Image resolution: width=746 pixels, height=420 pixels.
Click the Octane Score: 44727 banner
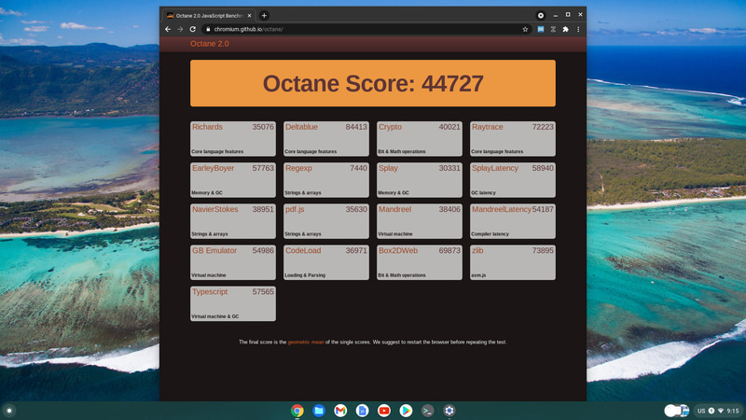click(x=372, y=83)
